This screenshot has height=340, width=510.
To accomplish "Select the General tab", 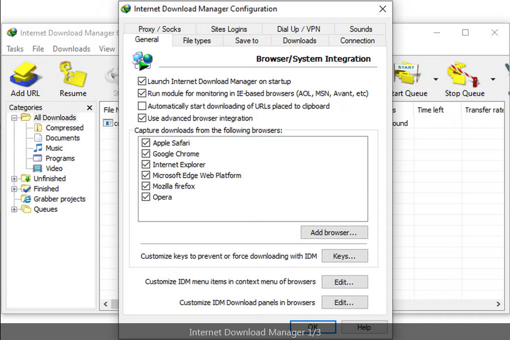I will coord(147,39).
